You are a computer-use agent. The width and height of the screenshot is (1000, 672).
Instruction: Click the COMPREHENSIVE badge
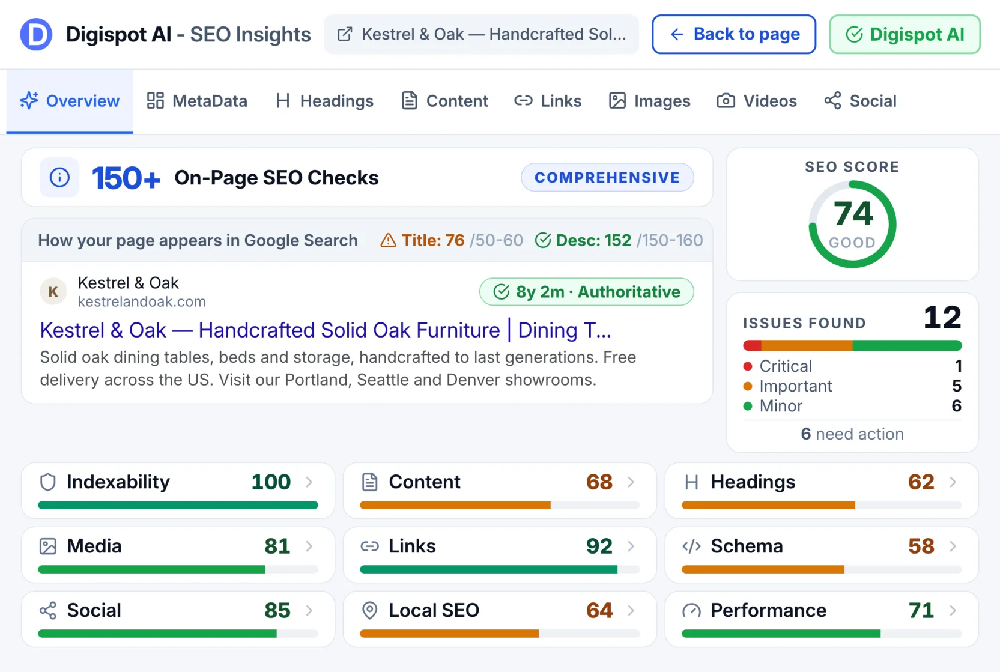(607, 177)
